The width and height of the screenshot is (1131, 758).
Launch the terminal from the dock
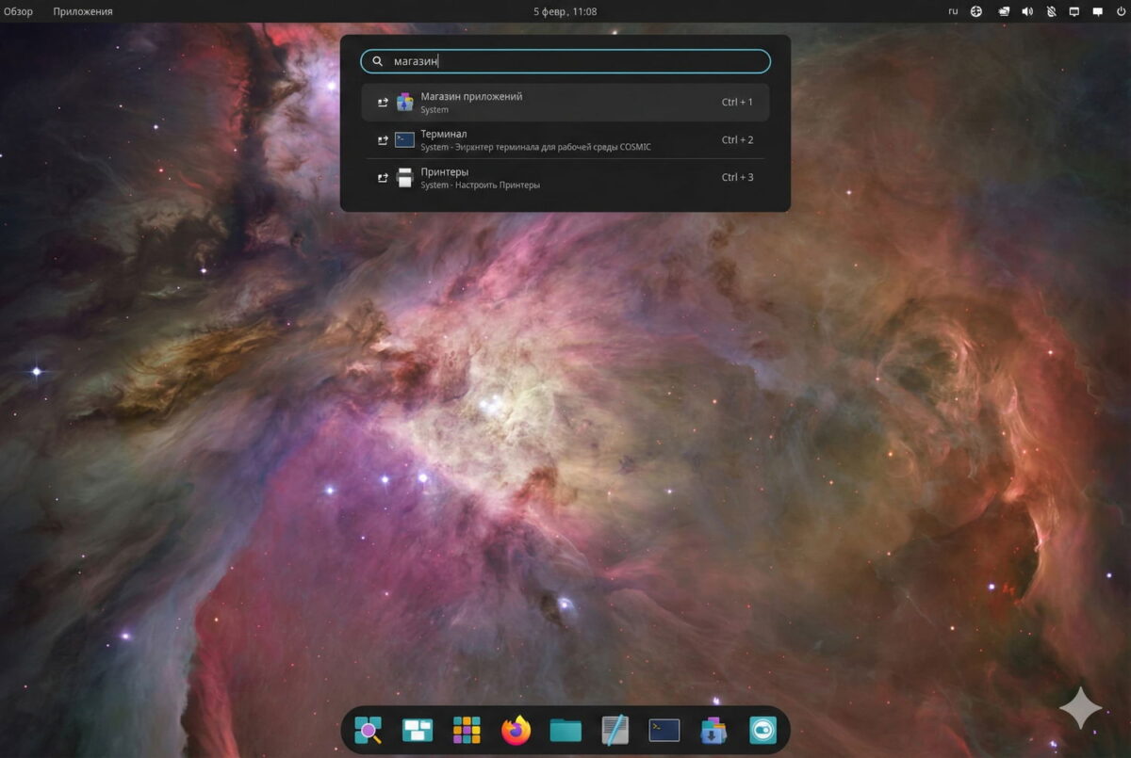pyautogui.click(x=663, y=729)
